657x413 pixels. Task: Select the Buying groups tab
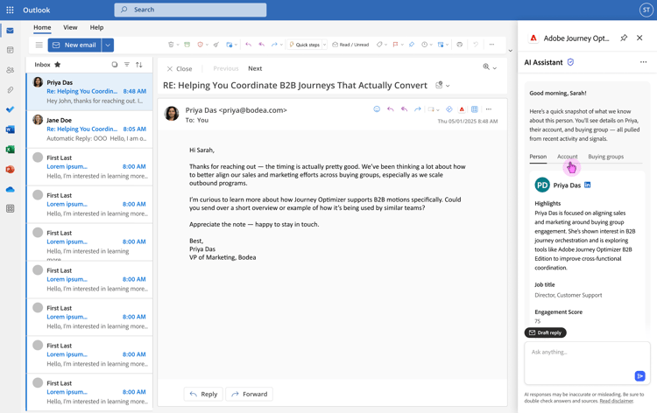[606, 157]
